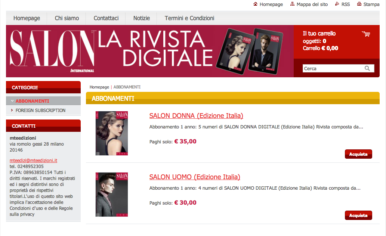This screenshot has height=236, width=386.
Task: Click the search magnifier icon
Action: tap(367, 68)
